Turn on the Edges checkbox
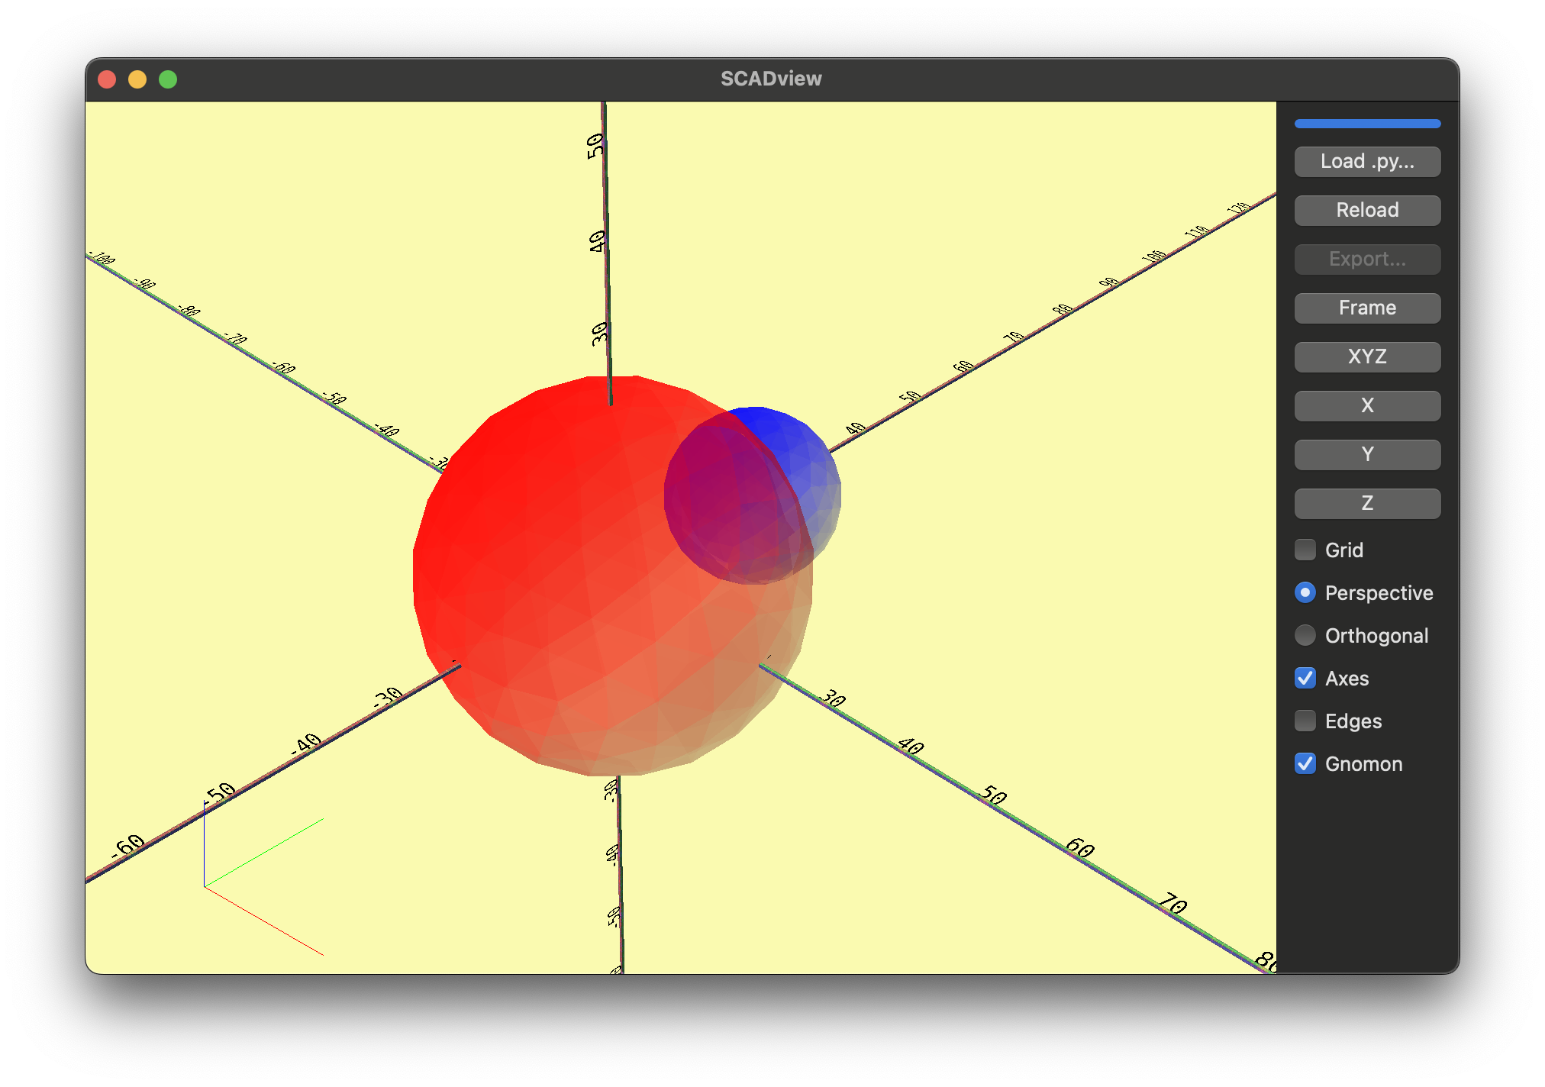This screenshot has height=1087, width=1545. (x=1306, y=721)
